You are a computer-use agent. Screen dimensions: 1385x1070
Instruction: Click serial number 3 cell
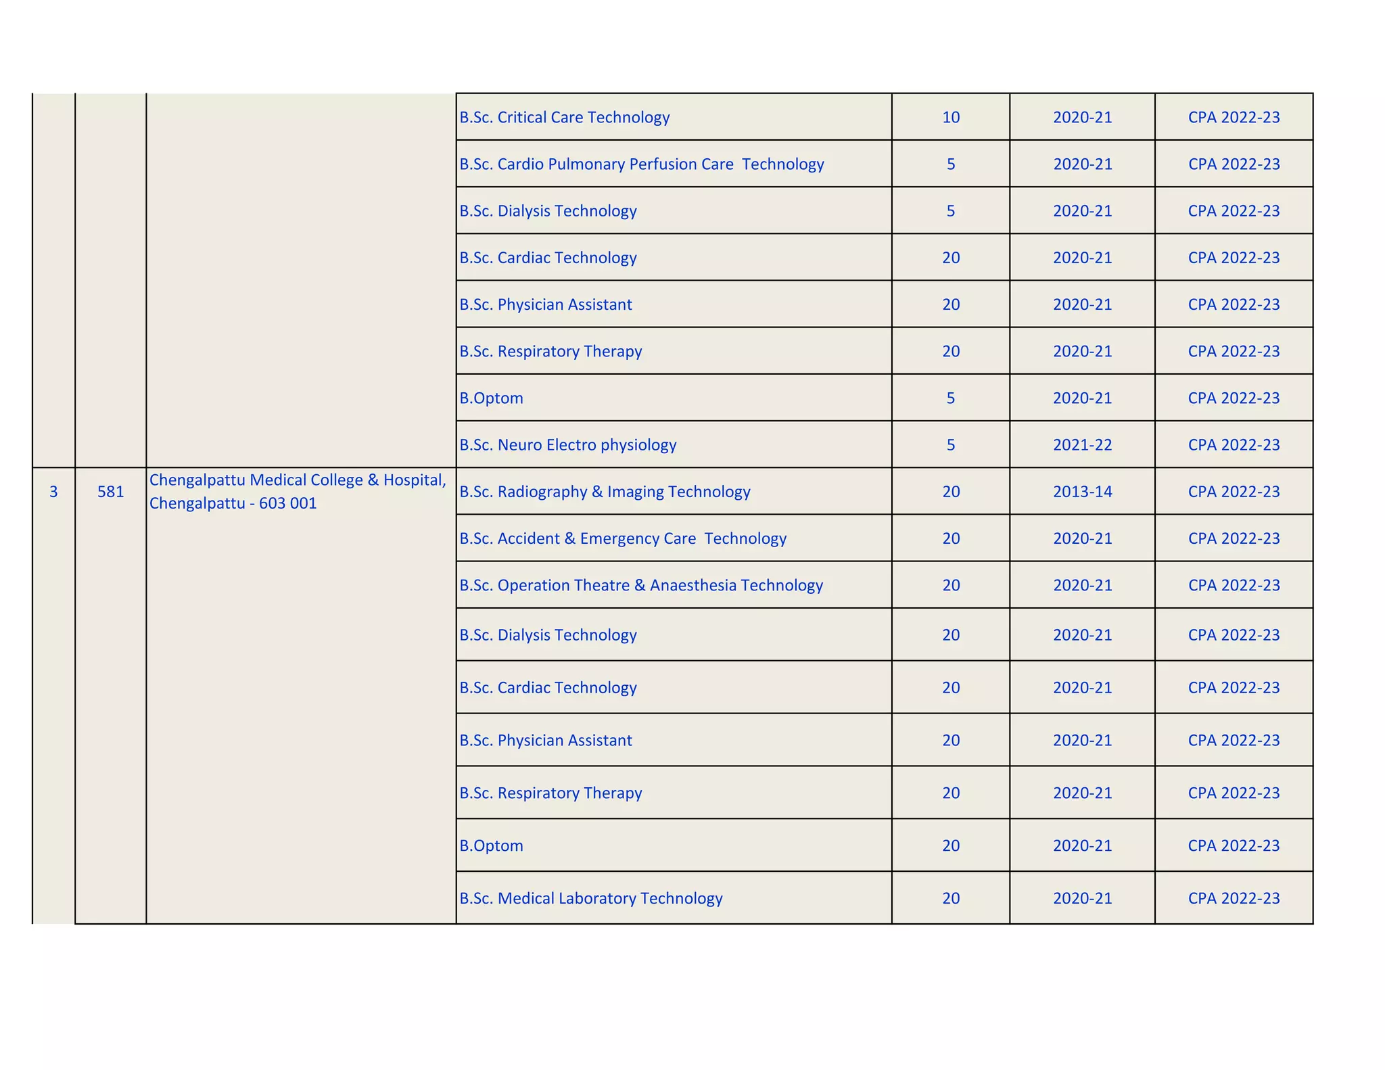coord(53,492)
